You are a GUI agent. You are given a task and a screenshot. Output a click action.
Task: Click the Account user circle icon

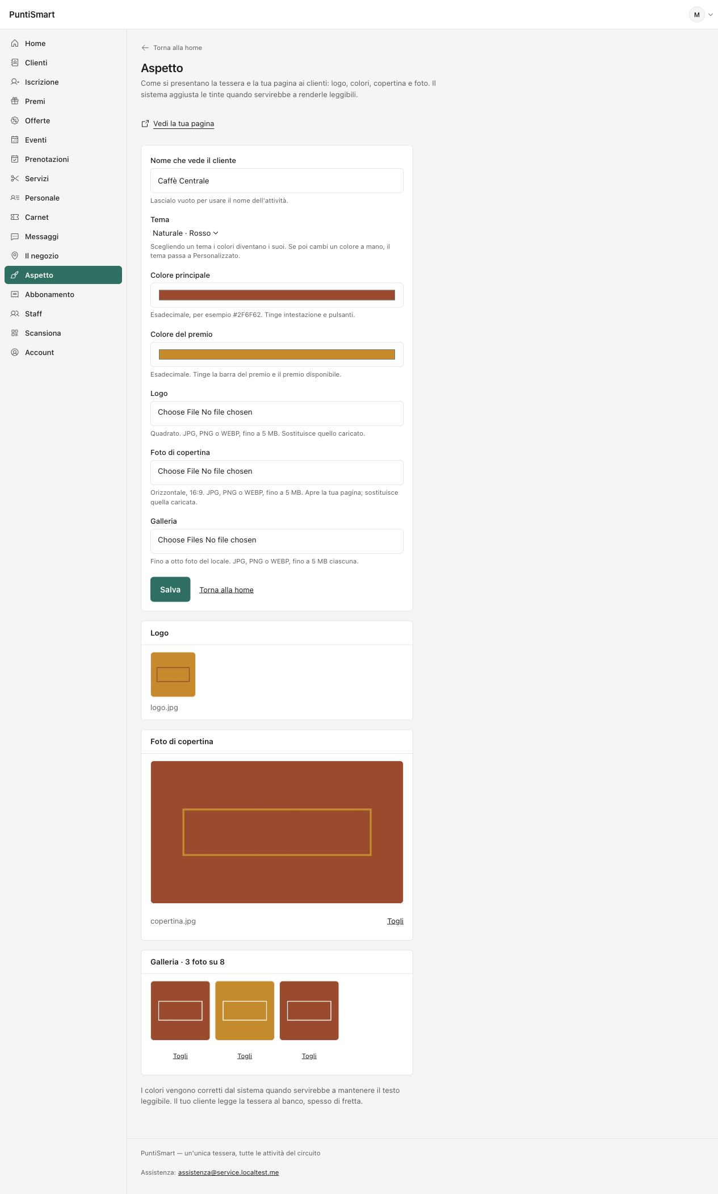(x=15, y=352)
